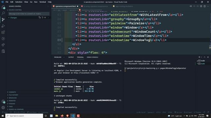Open the Edit menu

(12, 2)
